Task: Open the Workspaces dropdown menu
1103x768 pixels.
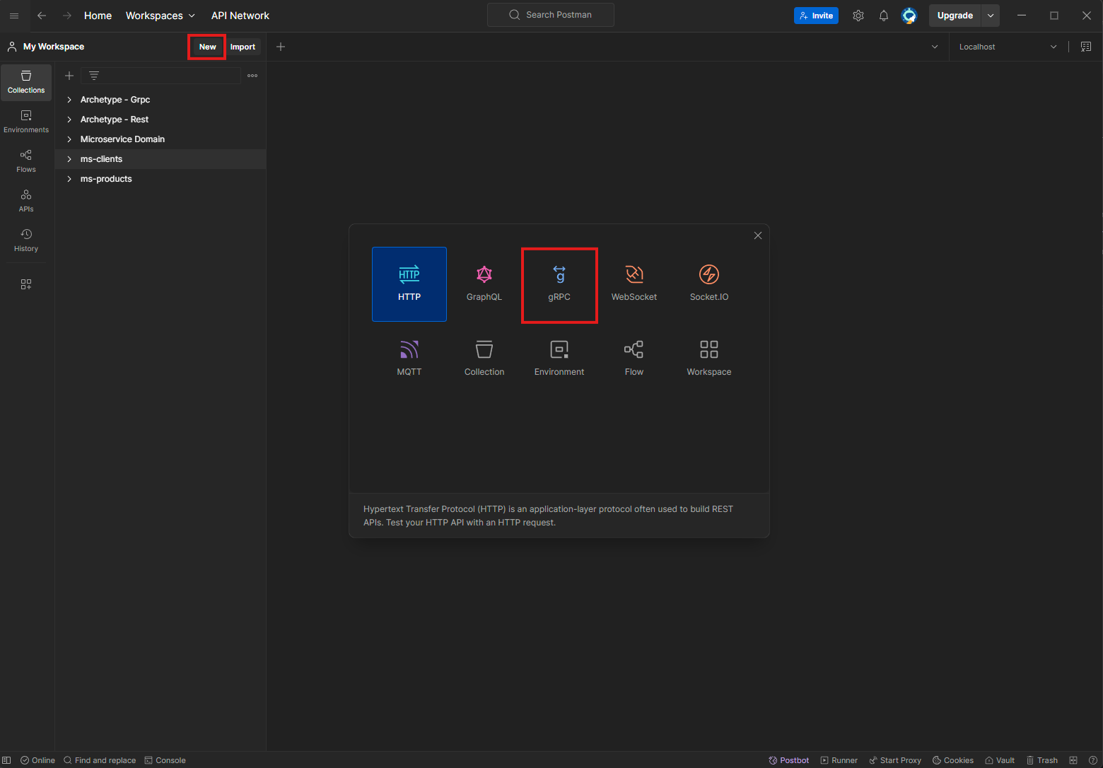Action: [160, 16]
